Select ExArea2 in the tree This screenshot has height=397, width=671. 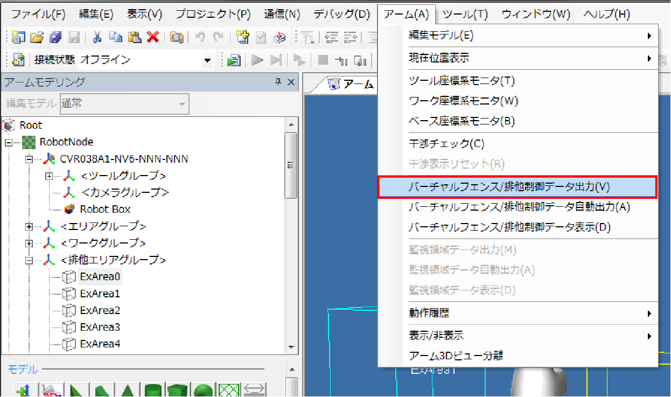(100, 310)
